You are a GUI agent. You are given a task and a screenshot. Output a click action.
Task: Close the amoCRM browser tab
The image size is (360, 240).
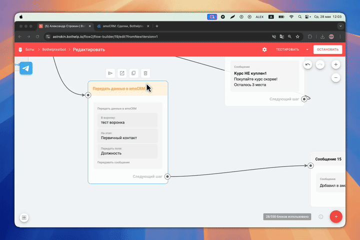(x=148, y=26)
